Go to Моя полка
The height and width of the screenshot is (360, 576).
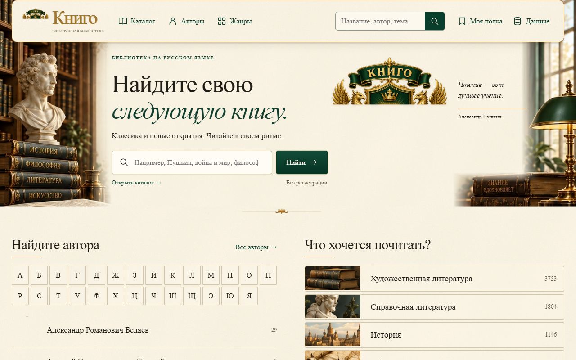pos(480,21)
